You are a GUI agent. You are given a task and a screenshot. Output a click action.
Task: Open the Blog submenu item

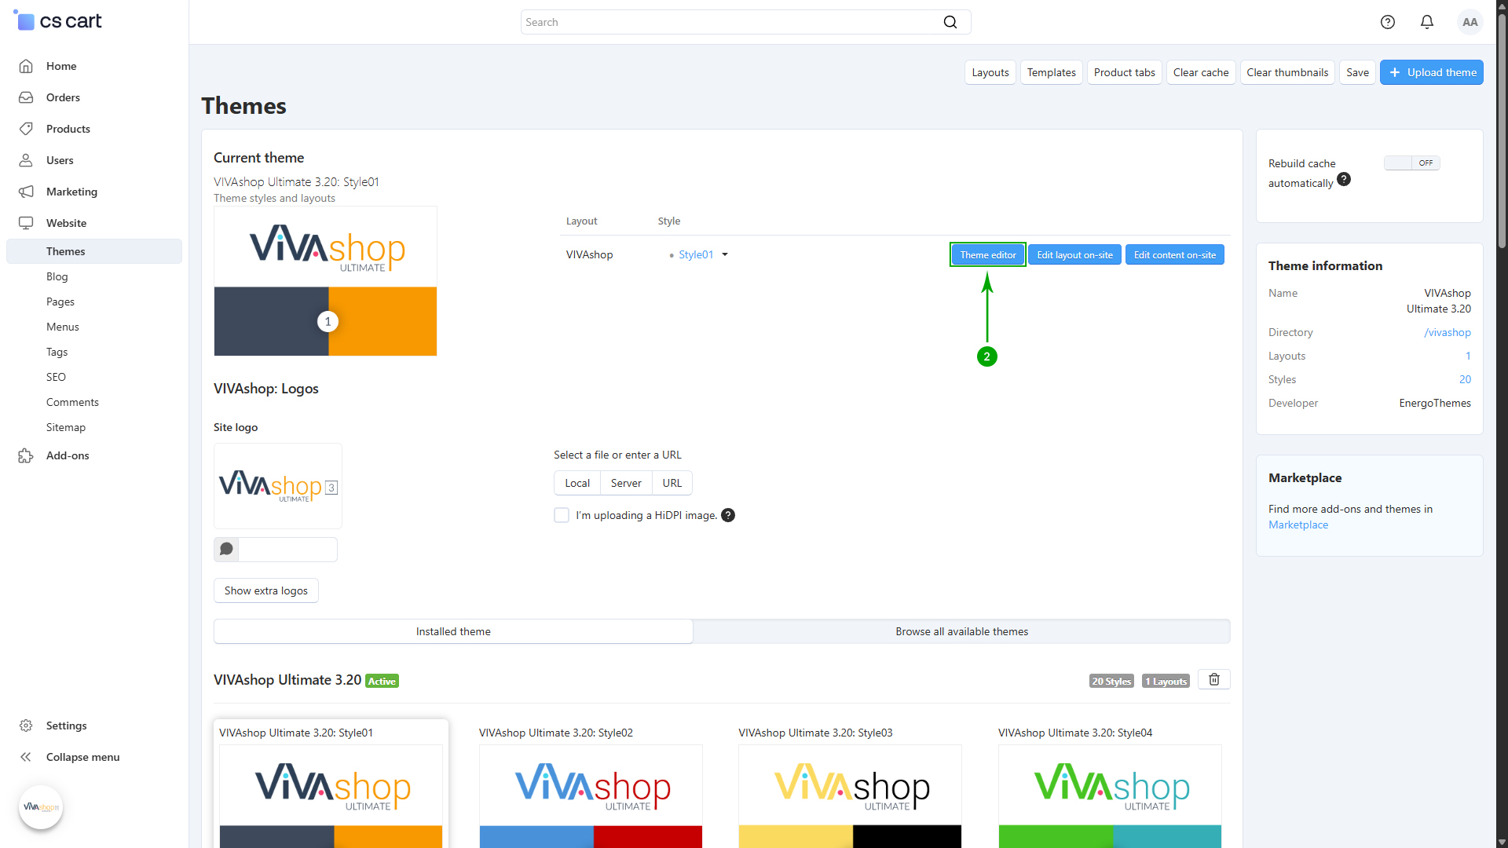[57, 276]
